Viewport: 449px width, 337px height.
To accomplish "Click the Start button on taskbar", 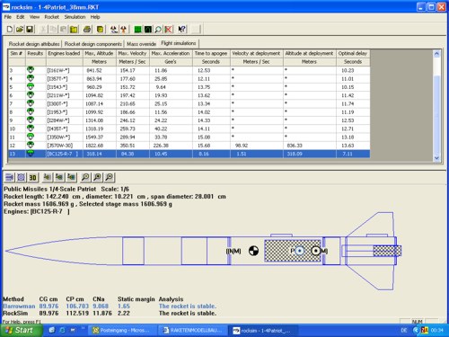I will coord(21,330).
